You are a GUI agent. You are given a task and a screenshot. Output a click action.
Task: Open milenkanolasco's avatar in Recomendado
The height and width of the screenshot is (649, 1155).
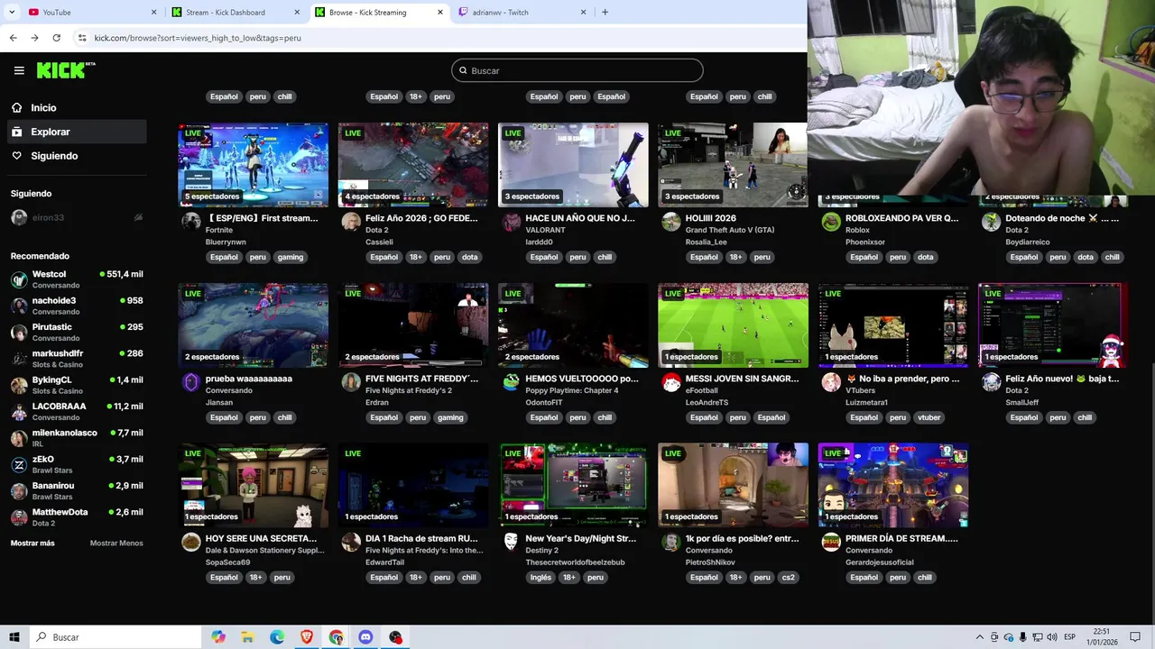[19, 438]
